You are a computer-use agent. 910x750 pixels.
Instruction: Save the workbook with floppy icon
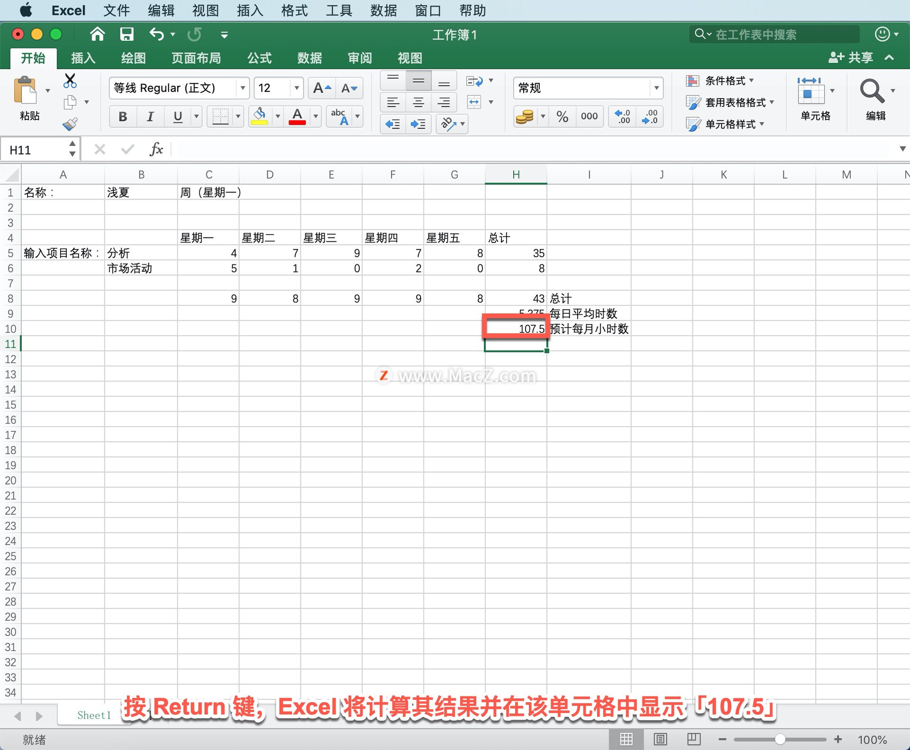tap(127, 34)
